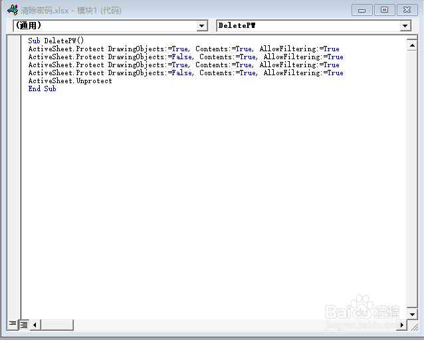
Task: Open the (通用) object dropdown
Action: [x=202, y=26]
